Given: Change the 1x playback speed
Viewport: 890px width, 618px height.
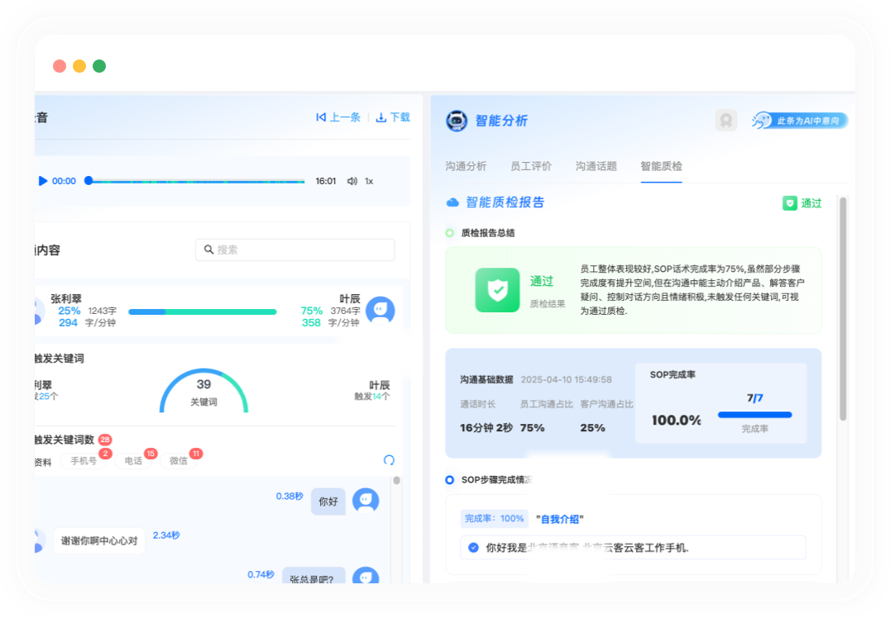Looking at the screenshot, I should 369,181.
